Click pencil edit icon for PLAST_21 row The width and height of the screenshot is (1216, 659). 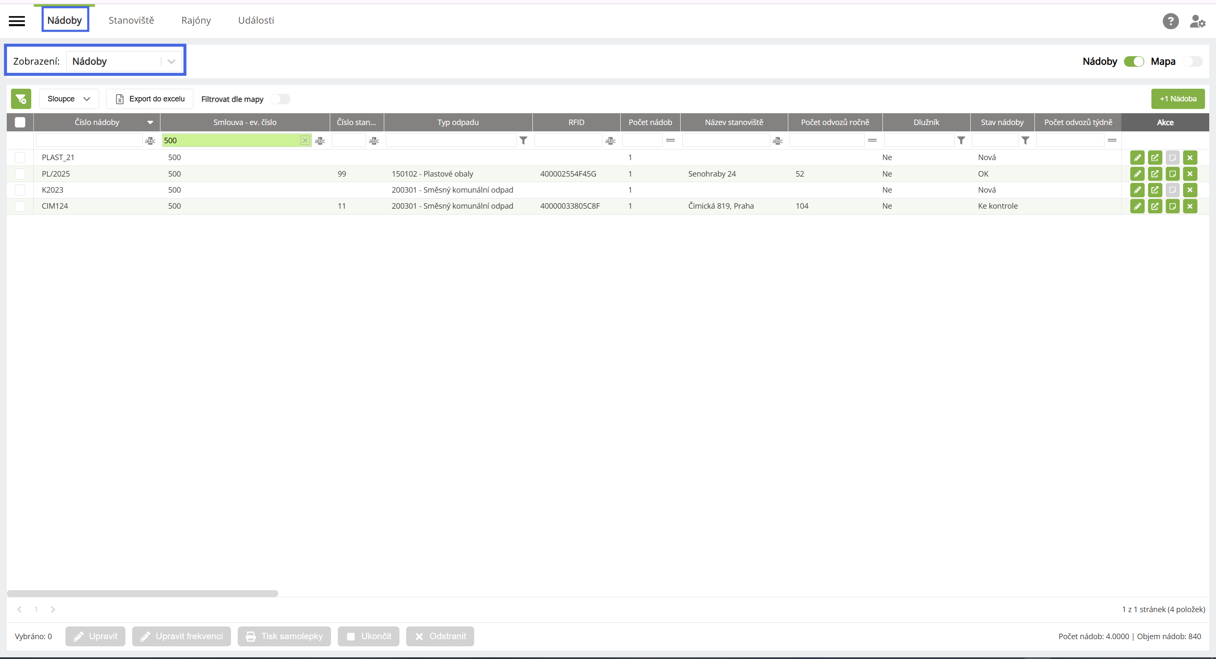click(1137, 158)
